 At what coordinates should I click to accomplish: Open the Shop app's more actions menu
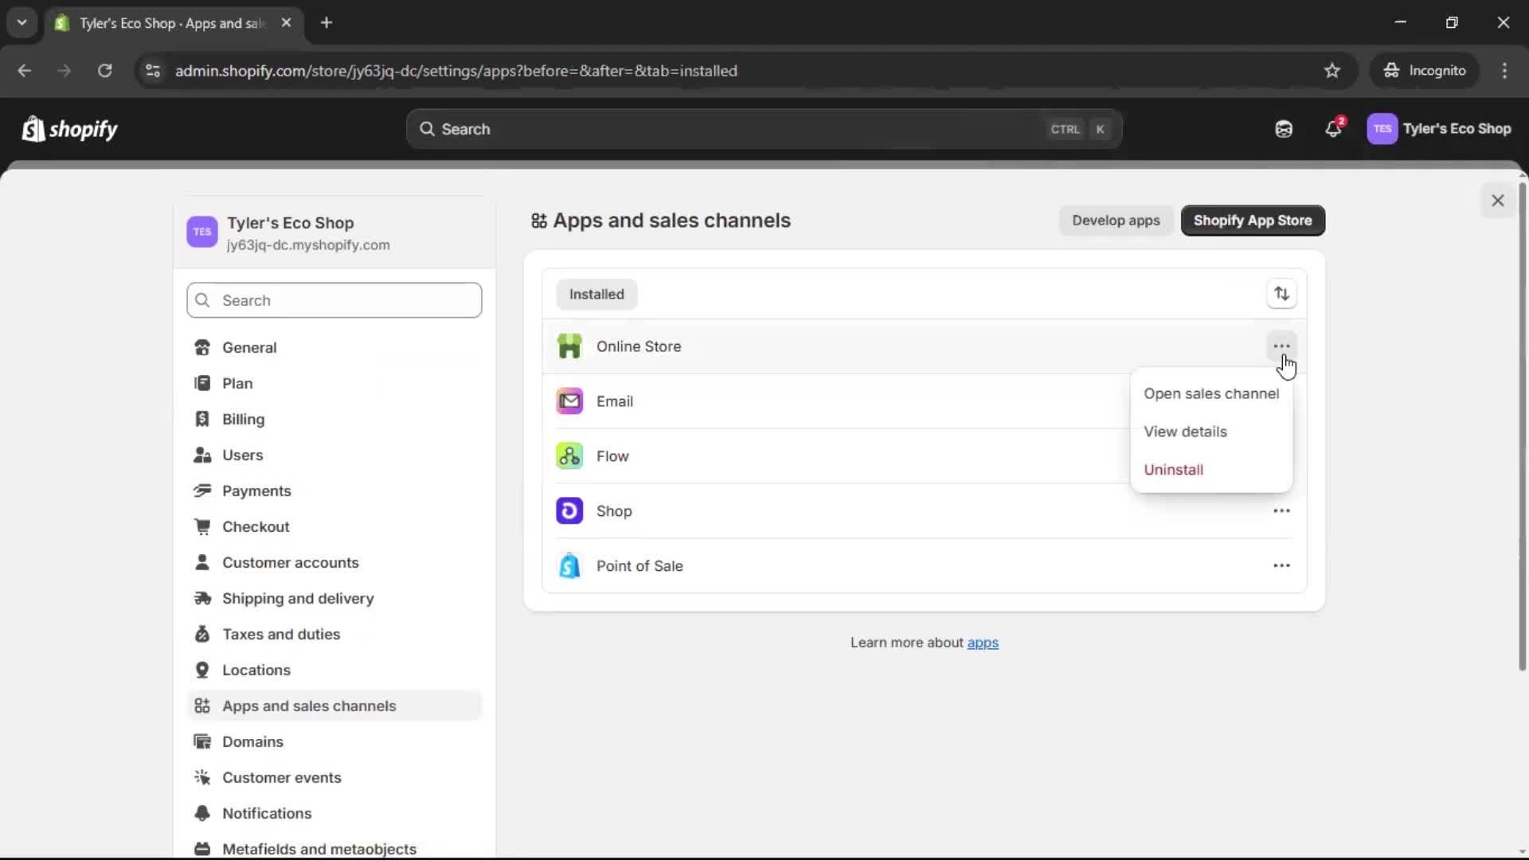(1281, 510)
